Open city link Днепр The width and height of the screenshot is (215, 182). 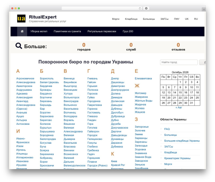[115, 78]
